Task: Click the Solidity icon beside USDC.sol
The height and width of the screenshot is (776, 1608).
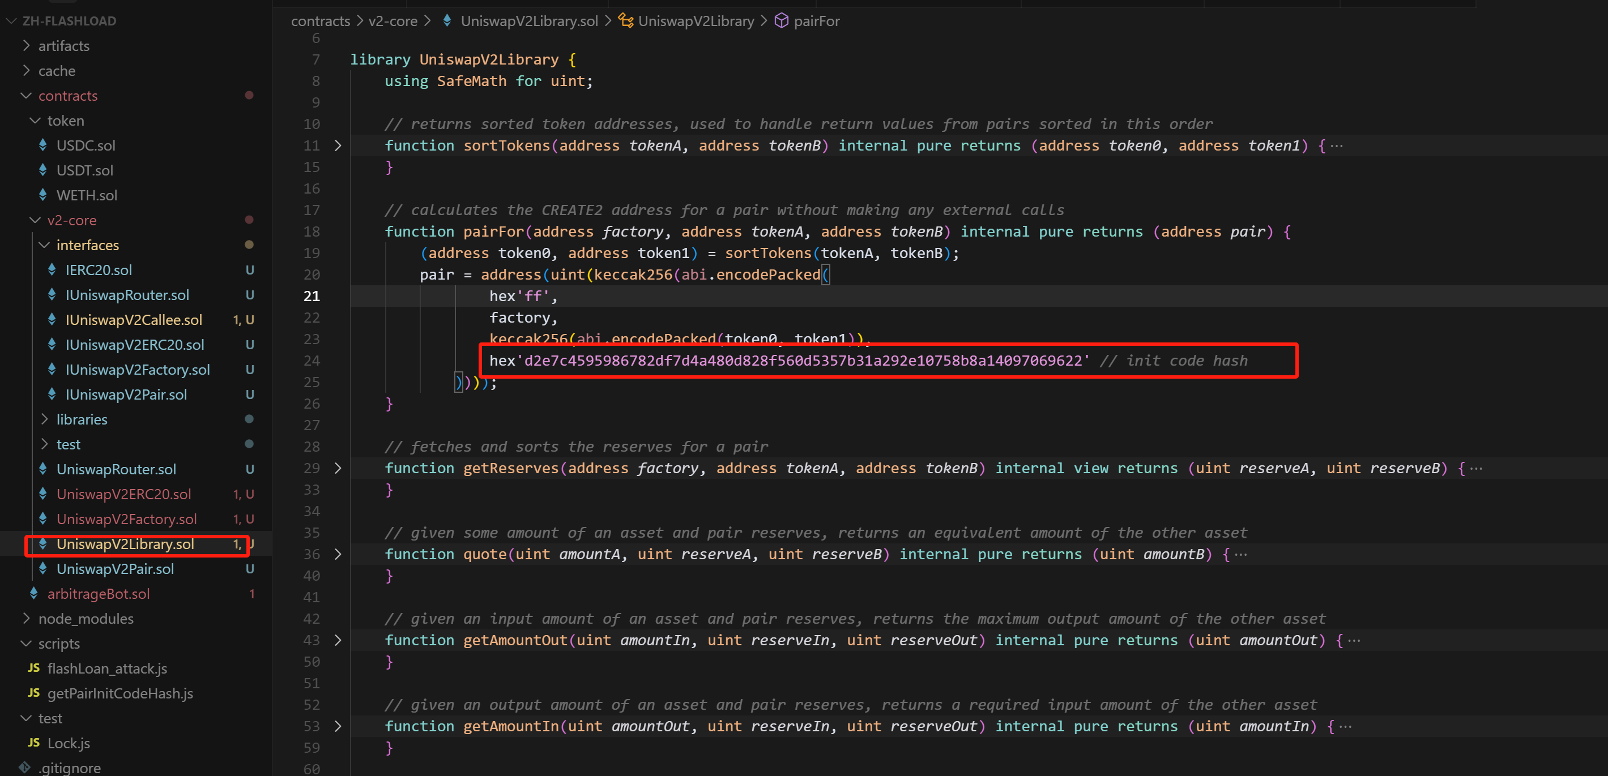Action: [x=43, y=145]
